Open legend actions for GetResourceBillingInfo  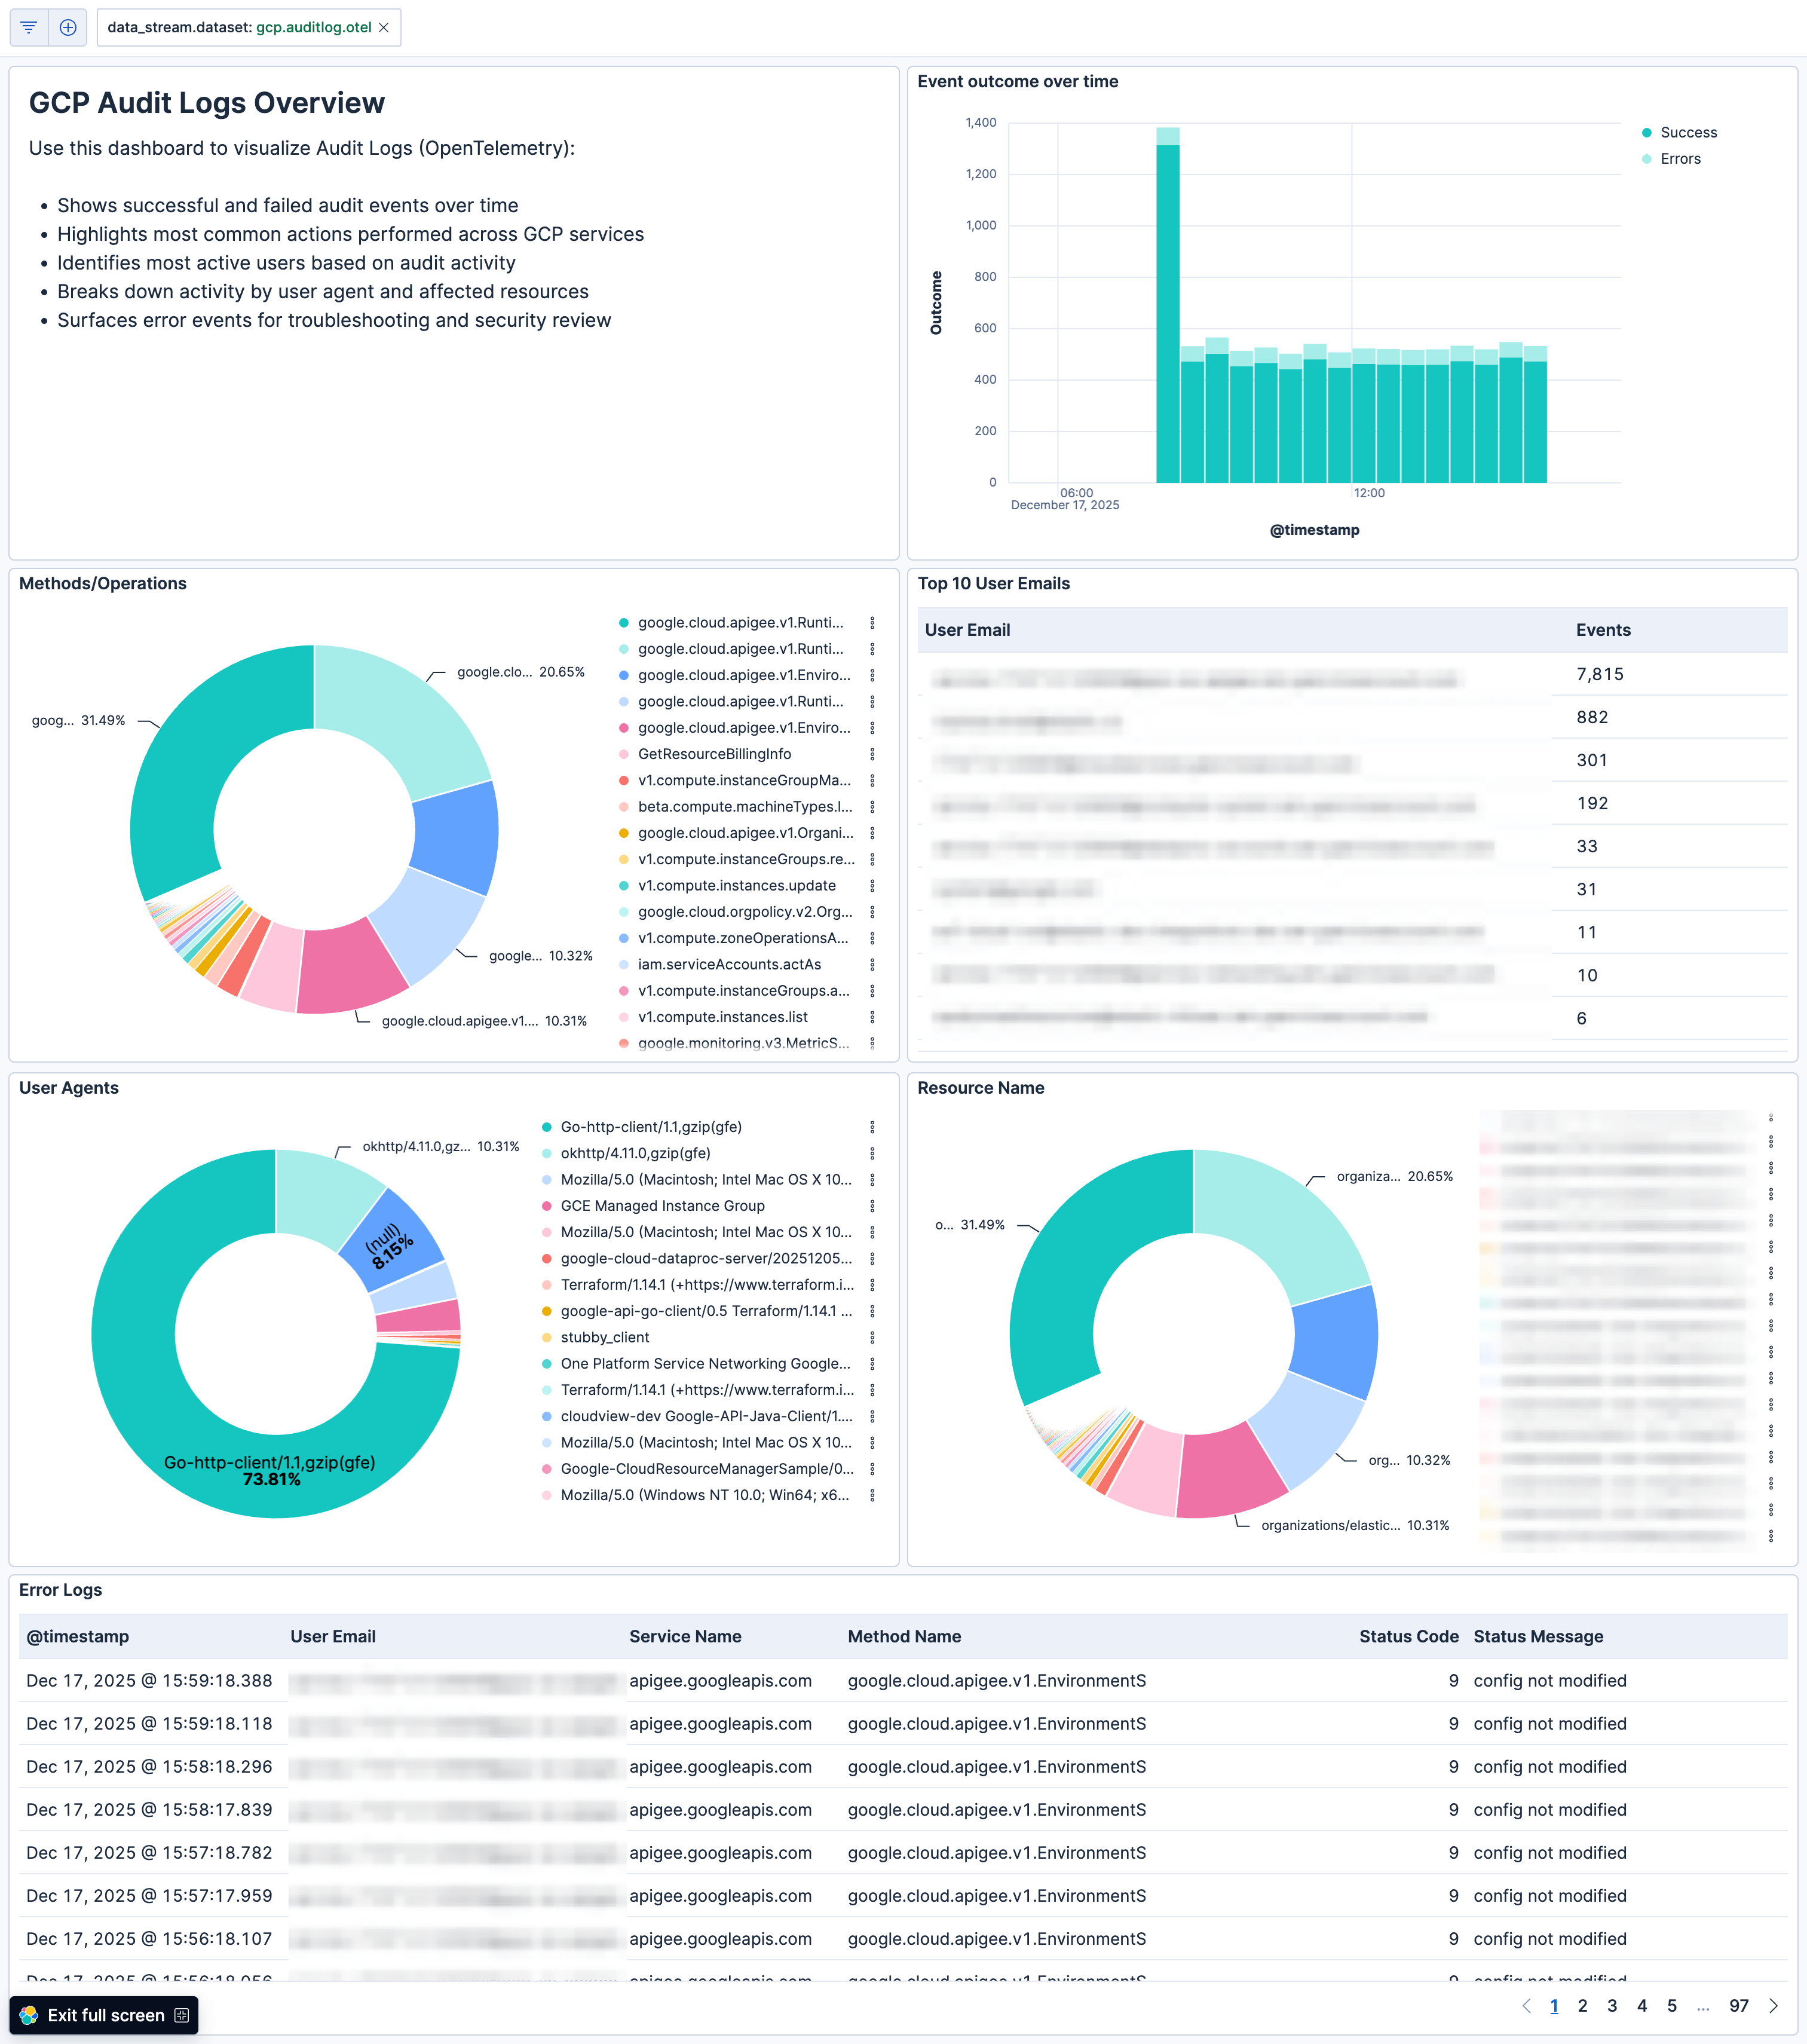pyautogui.click(x=874, y=754)
